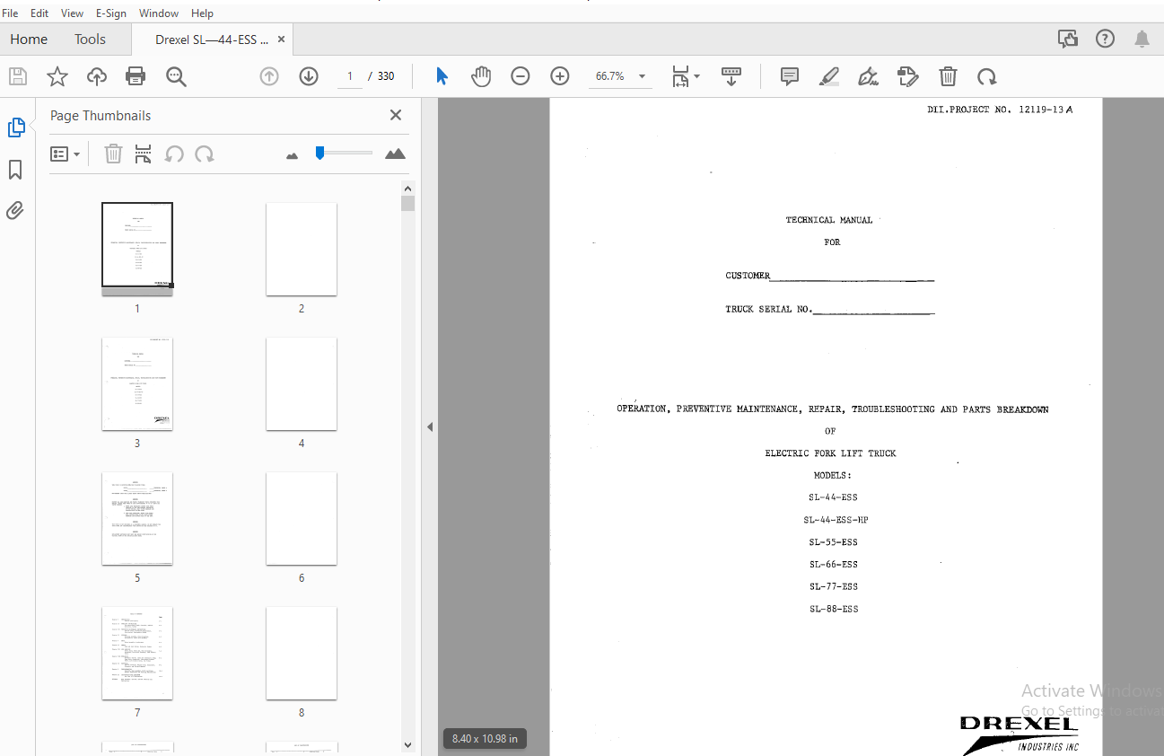Add a sticky note comment
The height and width of the screenshot is (756, 1164).
(x=790, y=76)
